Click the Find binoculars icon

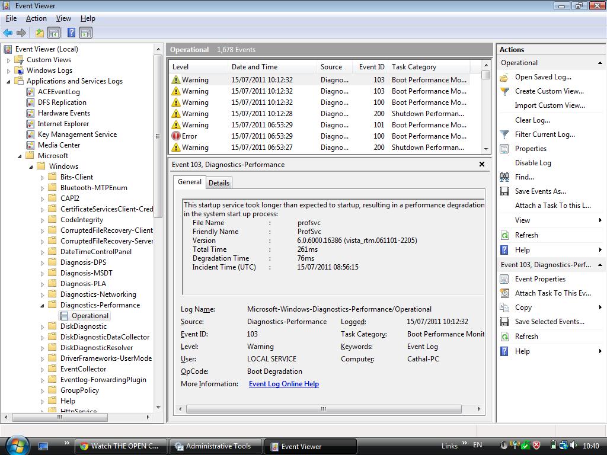(x=504, y=177)
